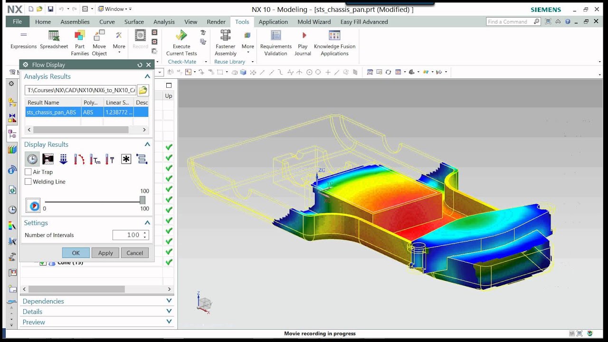Reset the Flow Display dialog
This screenshot has height=342, width=608.
coord(140,65)
